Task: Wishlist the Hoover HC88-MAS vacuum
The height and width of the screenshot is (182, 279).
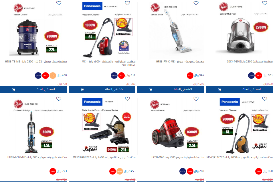Action: [x=196, y=99]
